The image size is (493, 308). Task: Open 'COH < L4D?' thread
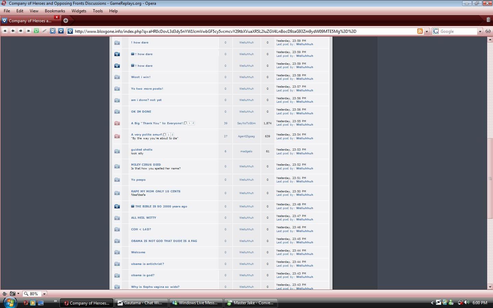coord(141,229)
